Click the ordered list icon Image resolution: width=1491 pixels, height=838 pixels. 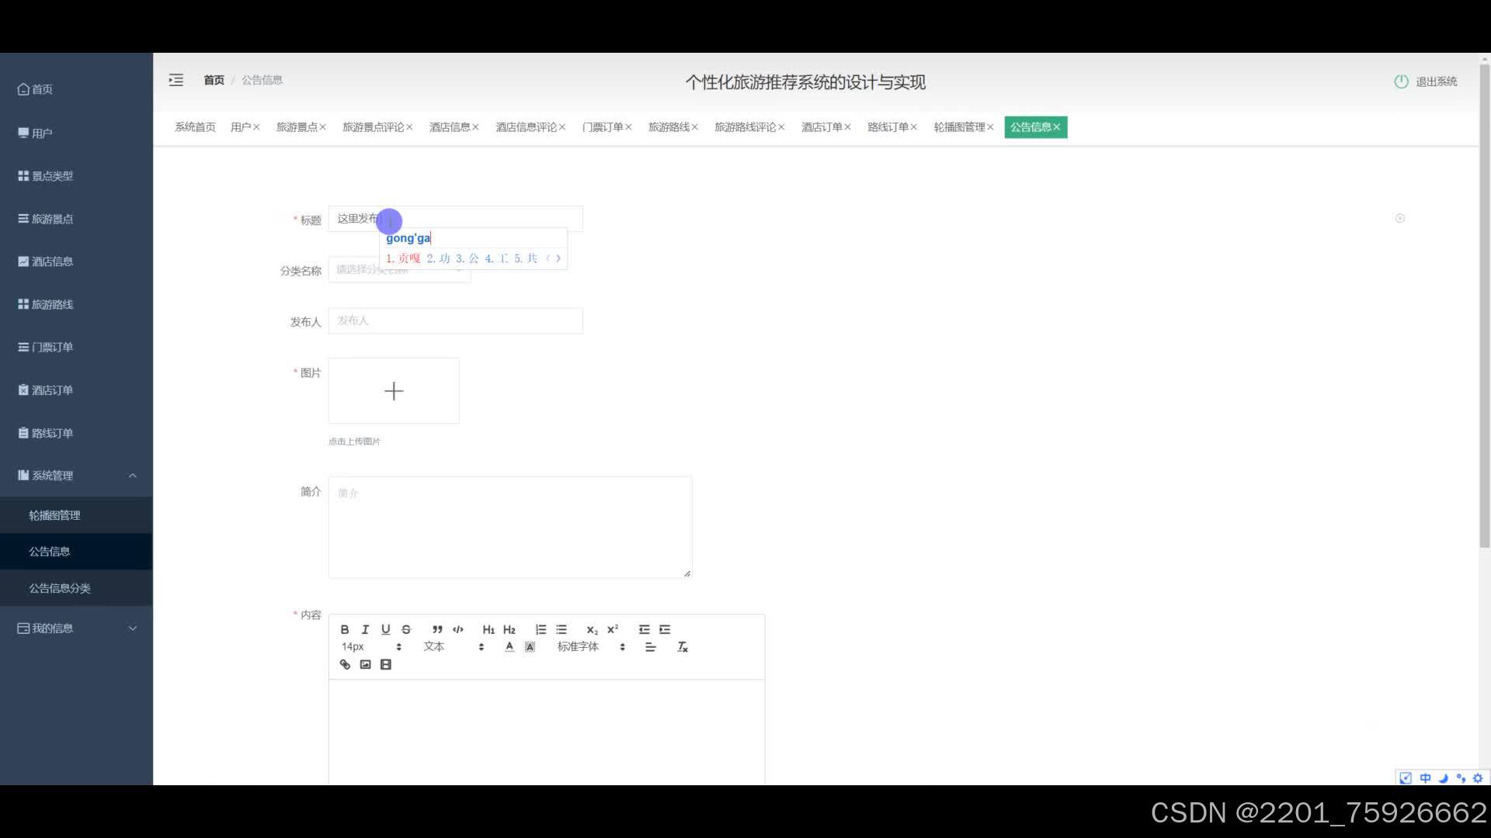540,629
